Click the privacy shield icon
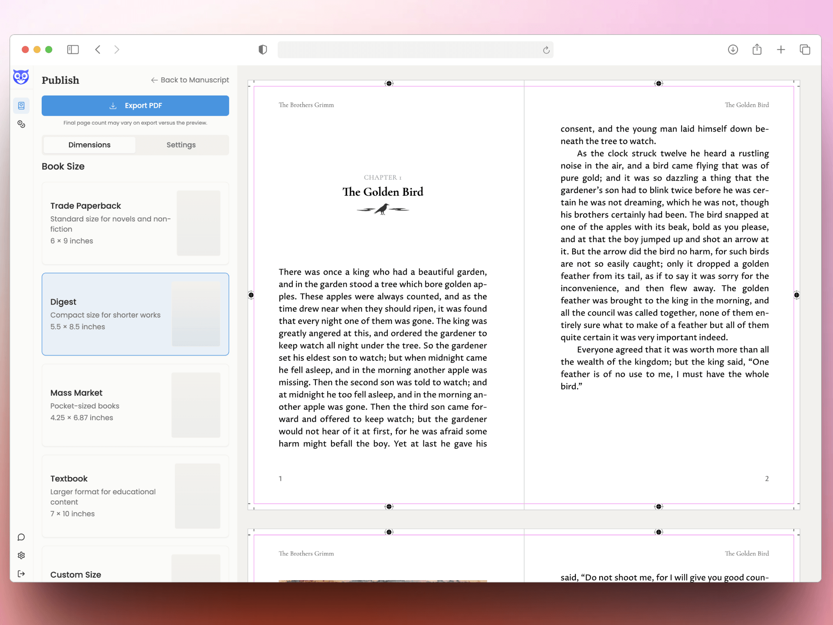Viewport: 833px width, 625px height. coord(262,49)
